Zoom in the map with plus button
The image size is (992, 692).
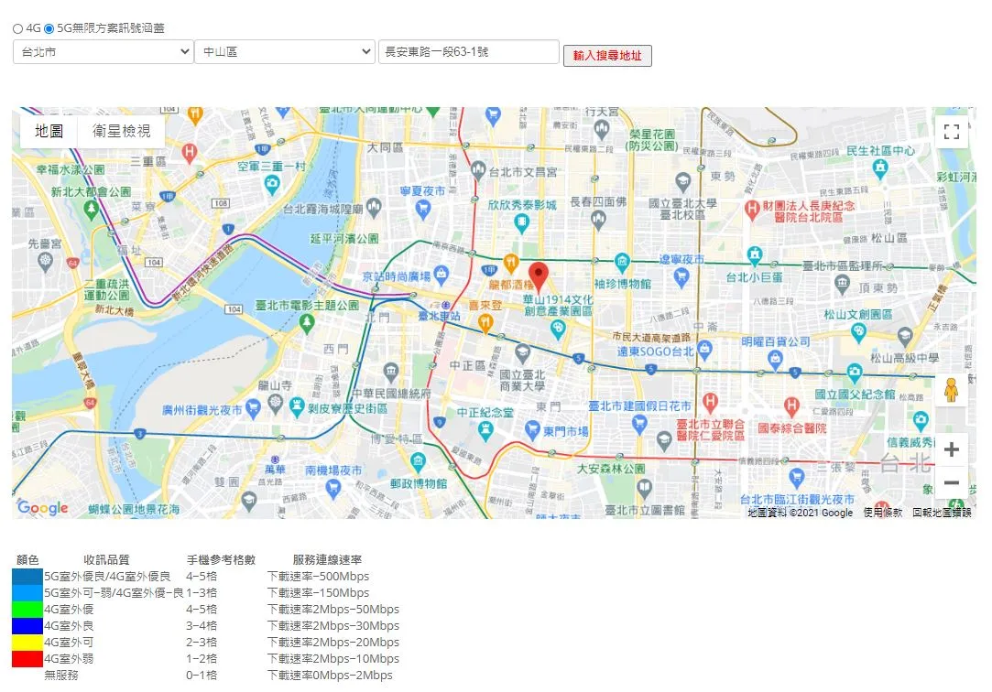click(952, 449)
